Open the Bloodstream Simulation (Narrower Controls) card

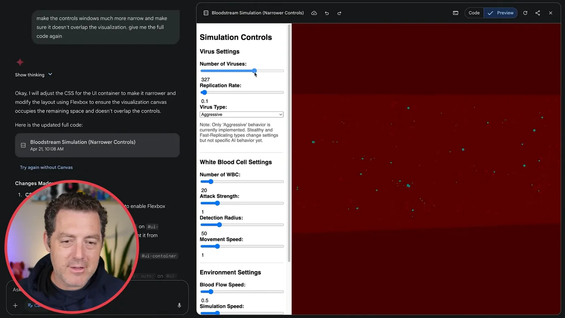[x=97, y=145]
